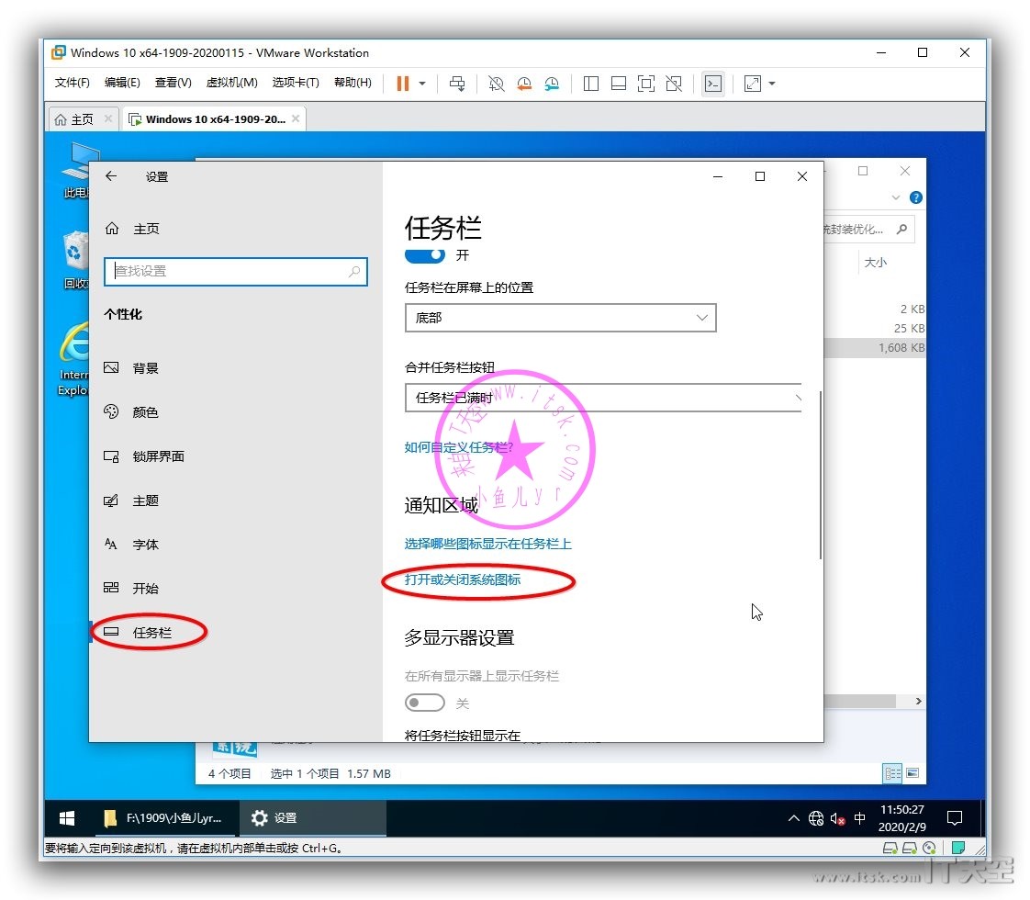Click the 打开或关闭系统图标 link
This screenshot has height=900, width=1030.
[x=463, y=579]
